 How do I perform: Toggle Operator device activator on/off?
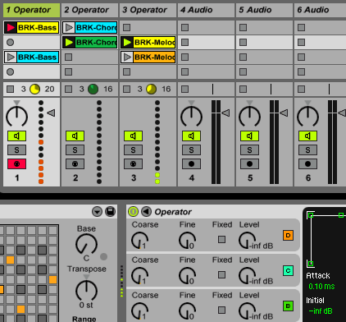point(133,211)
